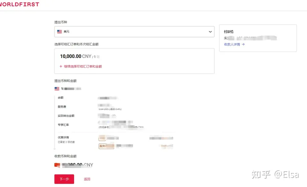Screen dimensions: 307x187
Task: Click the US flag under 提出币种和金额
Action: click(57, 89)
